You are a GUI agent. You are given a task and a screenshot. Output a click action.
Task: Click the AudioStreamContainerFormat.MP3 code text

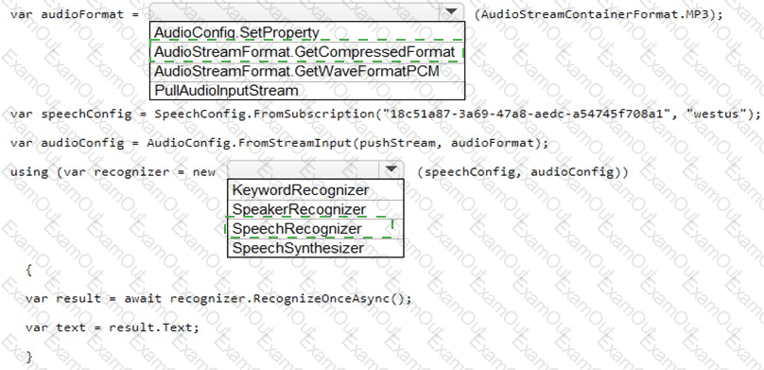(599, 13)
